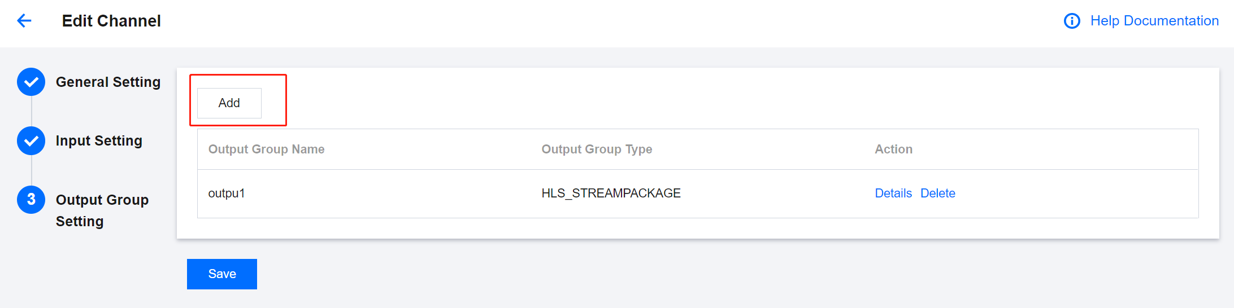
Task: Switch to the Input Setting step
Action: pyautogui.click(x=99, y=141)
